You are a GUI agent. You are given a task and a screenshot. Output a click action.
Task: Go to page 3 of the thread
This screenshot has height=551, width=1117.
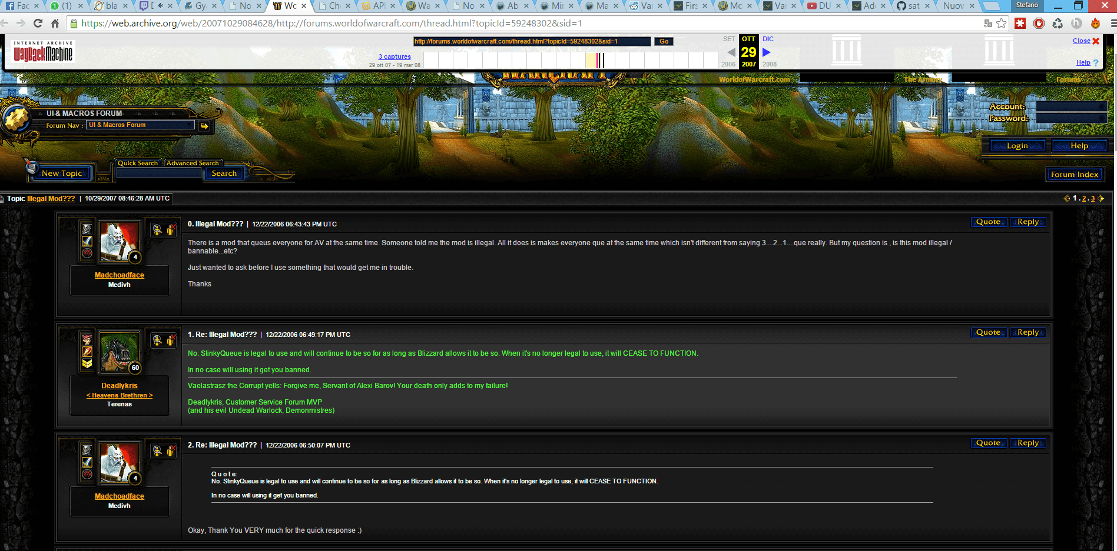pyautogui.click(x=1093, y=199)
